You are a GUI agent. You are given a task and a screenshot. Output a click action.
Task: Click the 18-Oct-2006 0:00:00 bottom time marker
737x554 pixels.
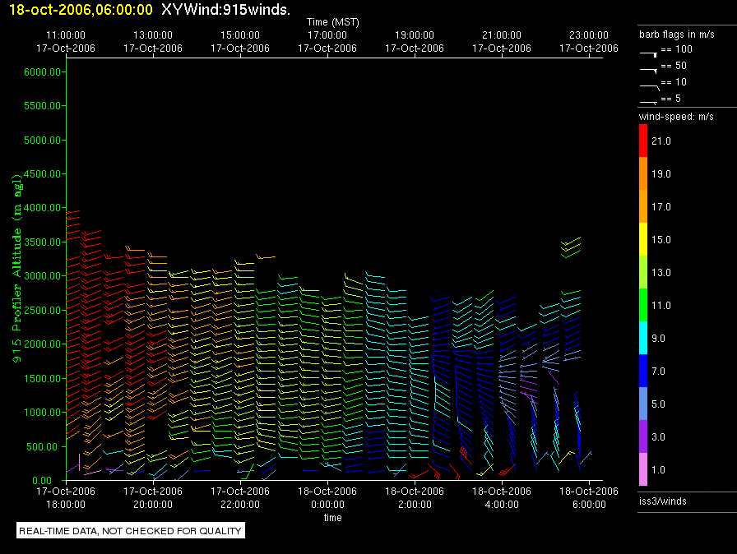click(x=327, y=497)
